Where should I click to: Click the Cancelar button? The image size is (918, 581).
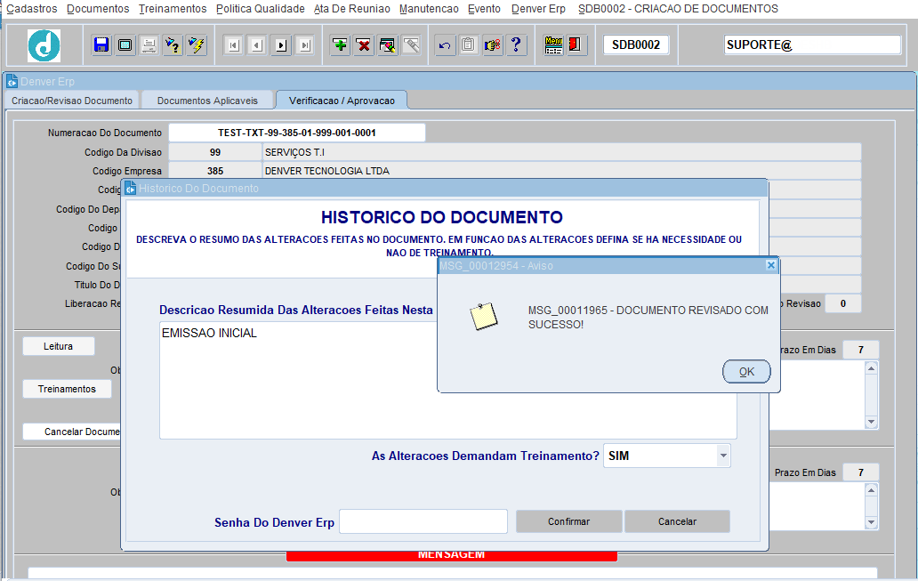pyautogui.click(x=677, y=521)
